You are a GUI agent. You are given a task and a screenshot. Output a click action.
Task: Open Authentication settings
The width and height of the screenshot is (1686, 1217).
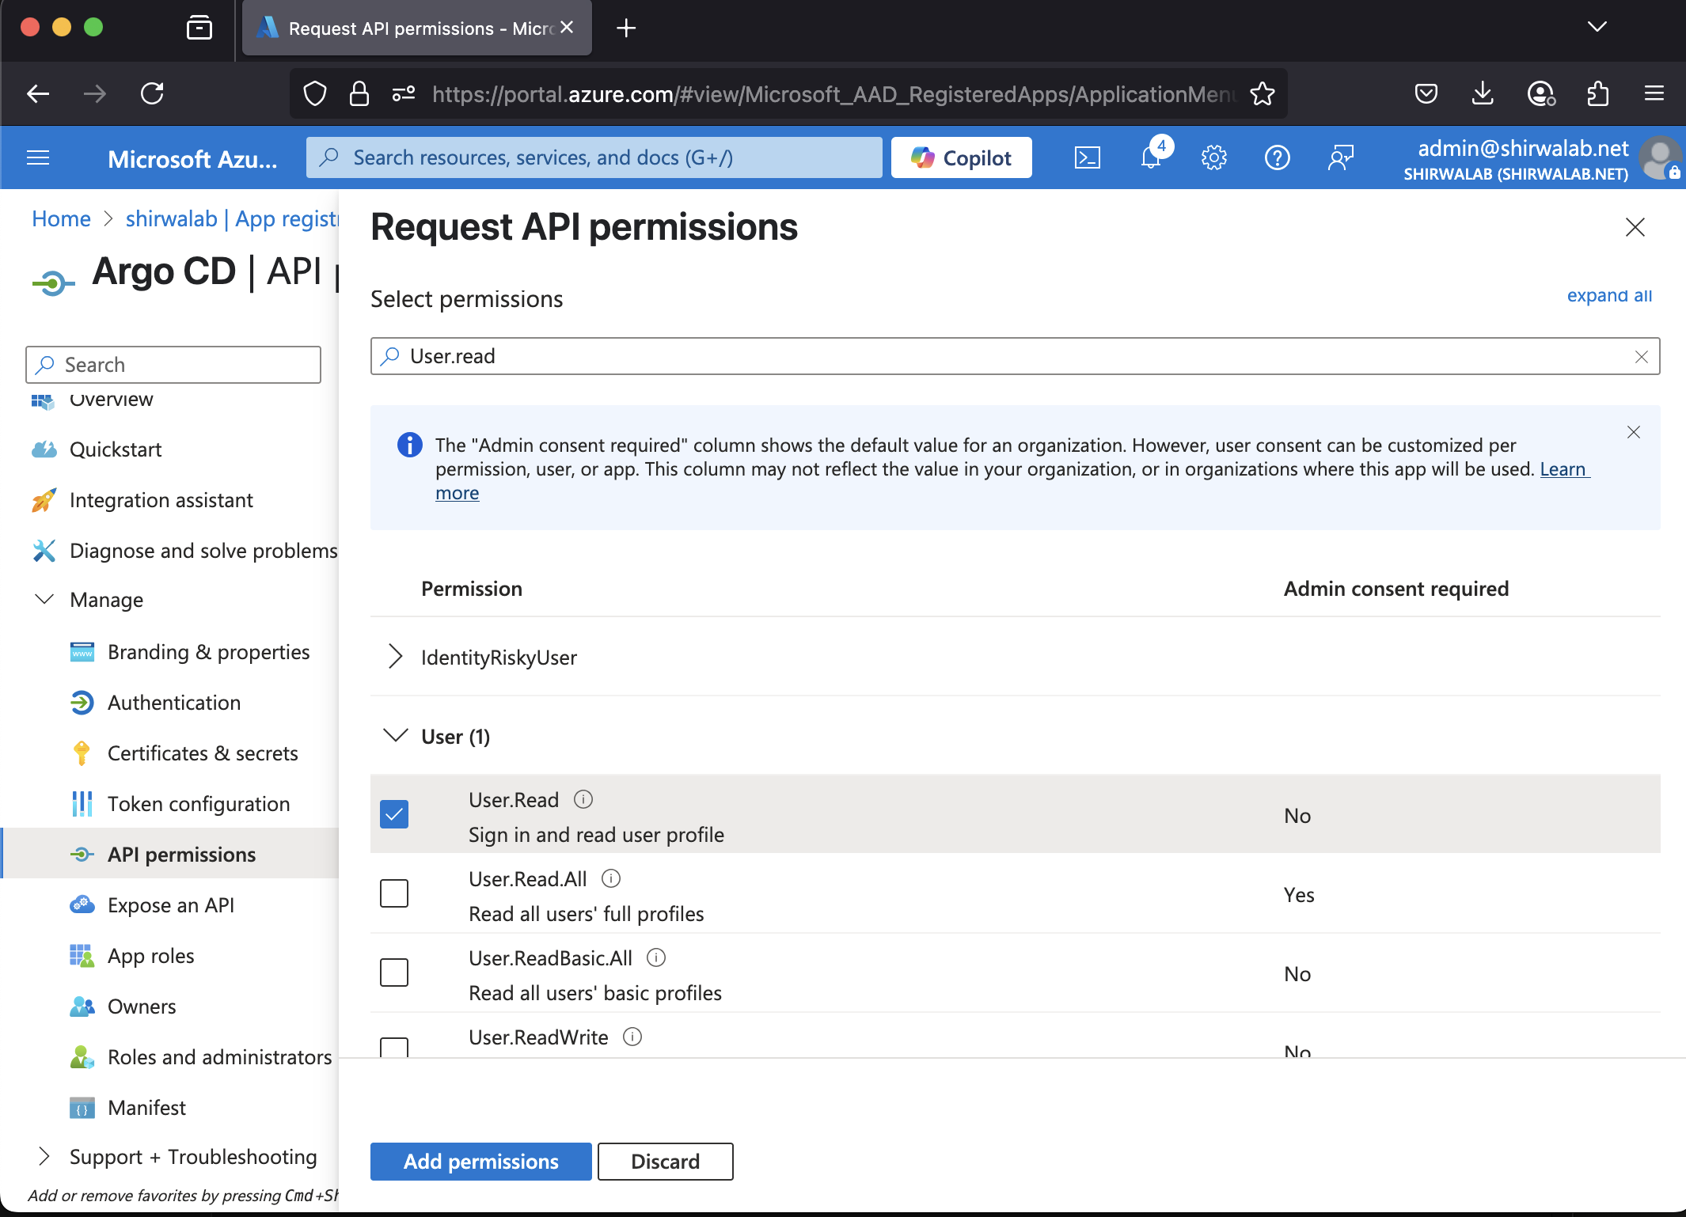pos(174,703)
